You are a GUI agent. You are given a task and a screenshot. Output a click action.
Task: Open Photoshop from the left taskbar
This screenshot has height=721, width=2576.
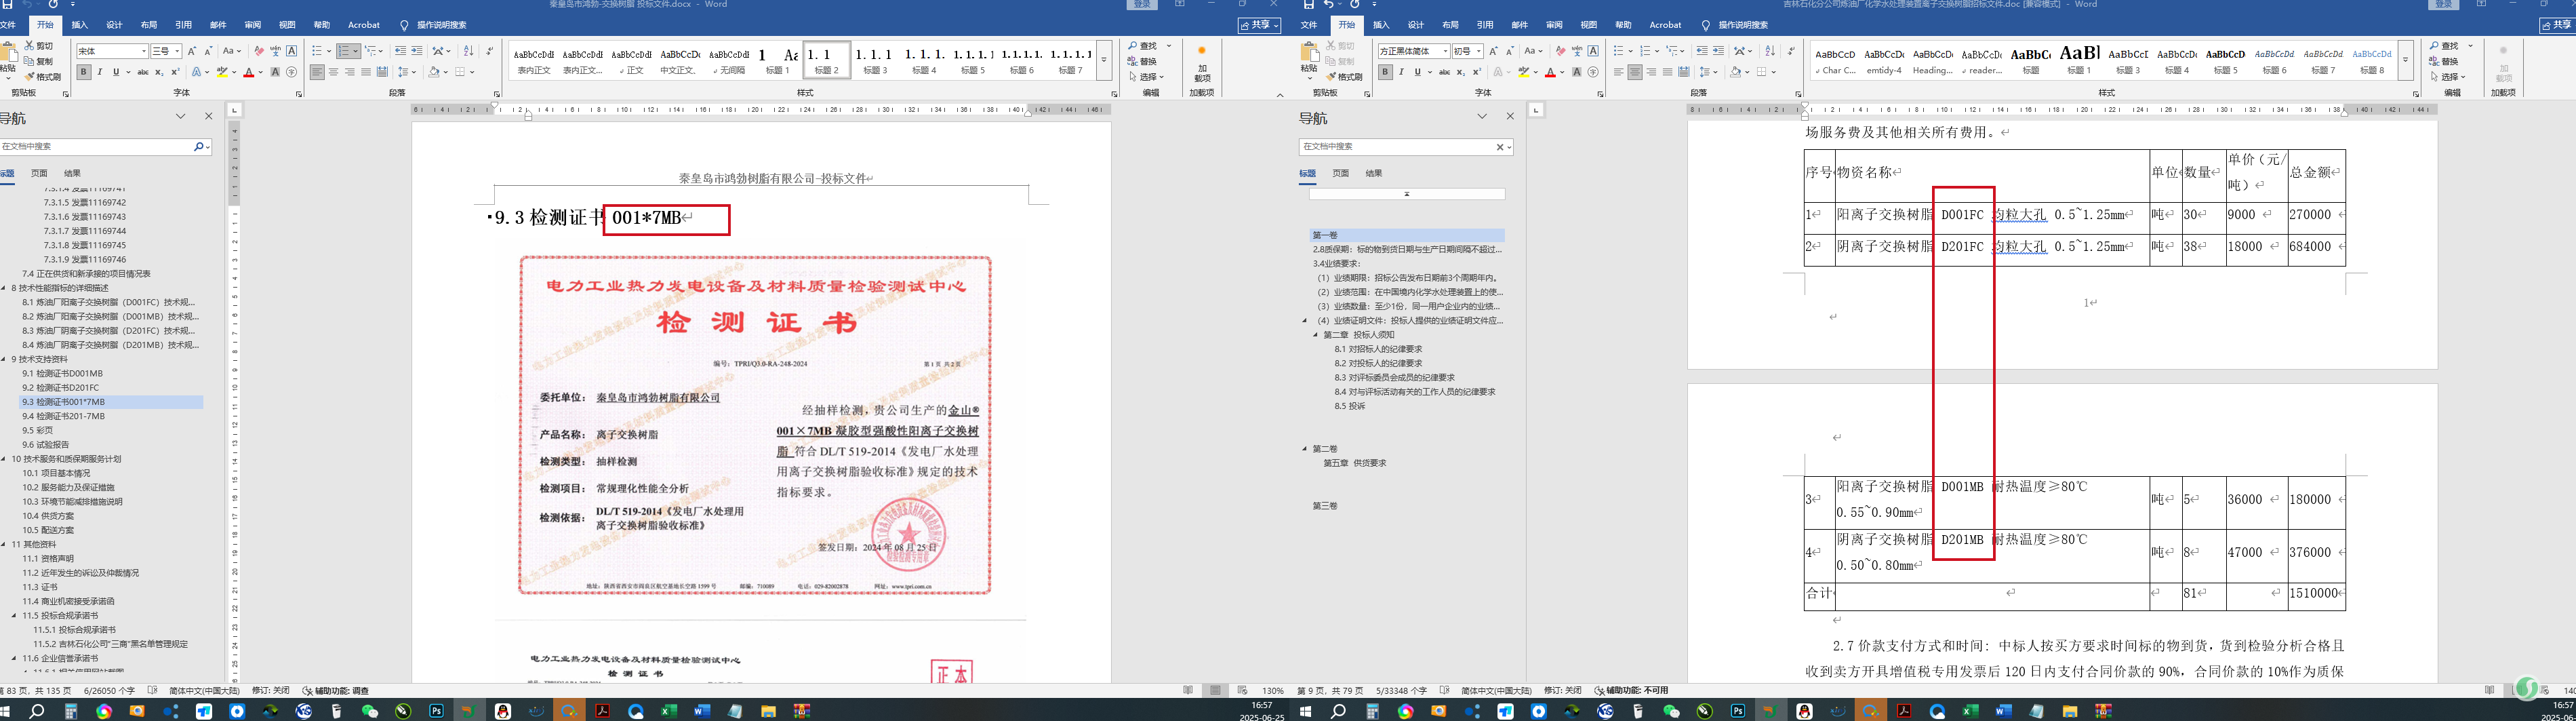pyautogui.click(x=436, y=711)
